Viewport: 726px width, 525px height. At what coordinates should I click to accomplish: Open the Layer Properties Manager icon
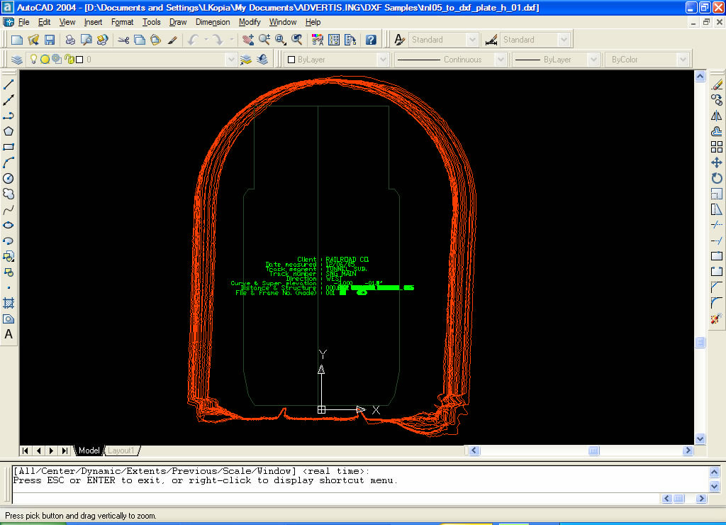17,60
